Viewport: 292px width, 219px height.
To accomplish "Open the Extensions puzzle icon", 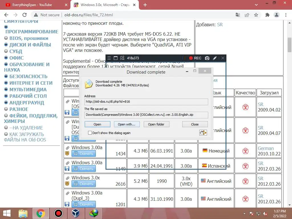I will coord(267,15).
